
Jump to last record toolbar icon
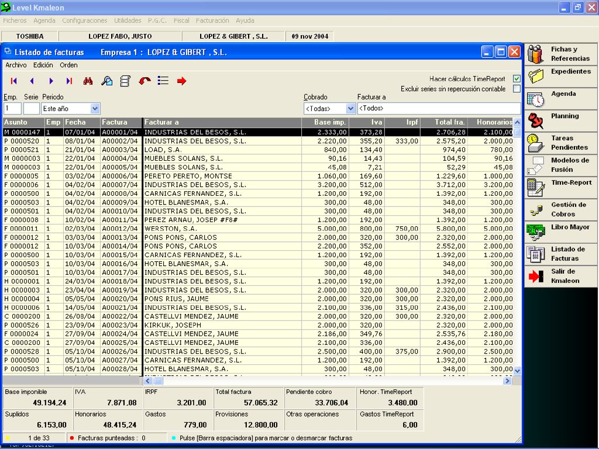(x=69, y=81)
